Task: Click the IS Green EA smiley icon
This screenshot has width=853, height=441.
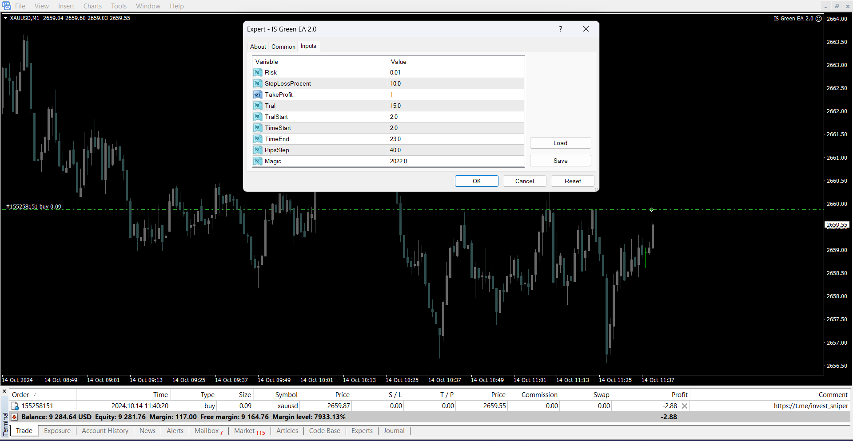Action: click(x=819, y=19)
